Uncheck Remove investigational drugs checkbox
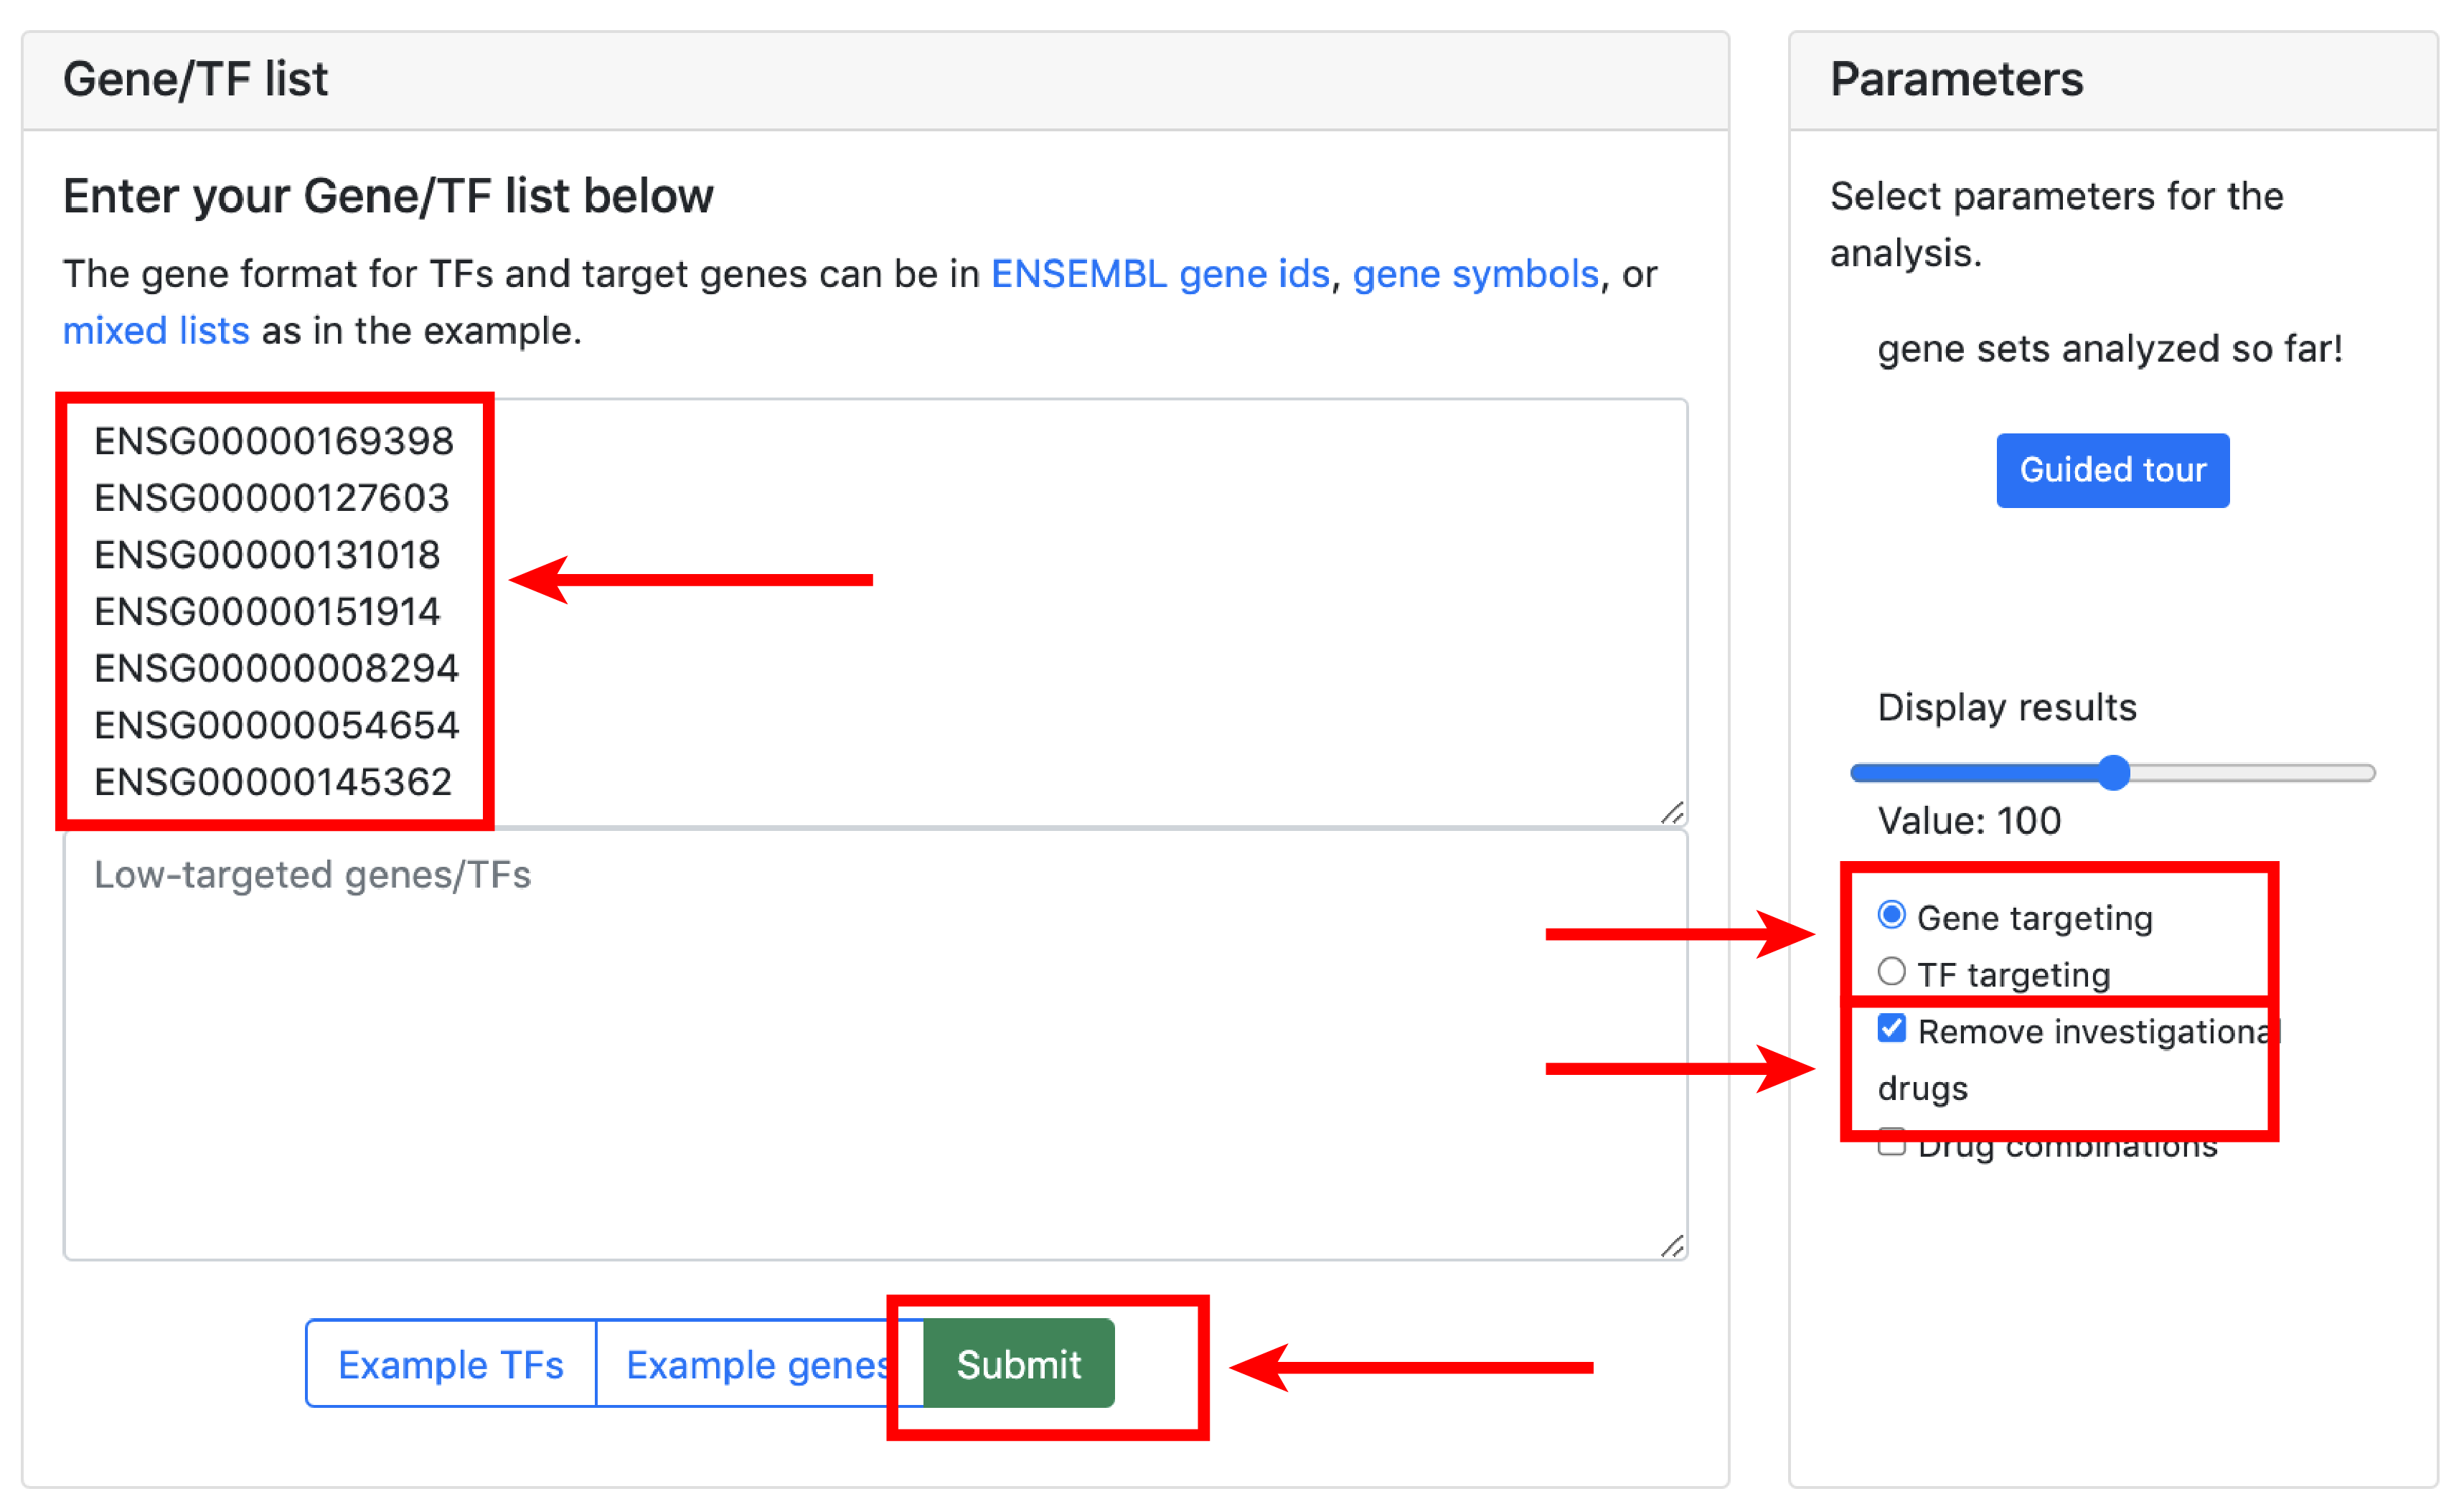 (1891, 1028)
